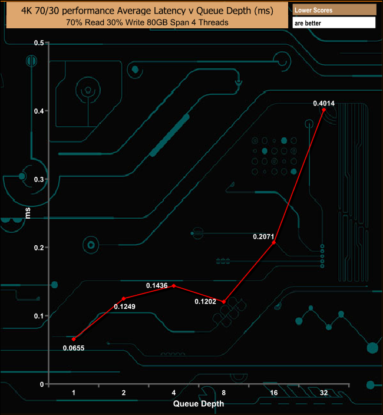This screenshot has height=415, width=383.
Task: Click the '0.1436' value label
Action: point(157,285)
